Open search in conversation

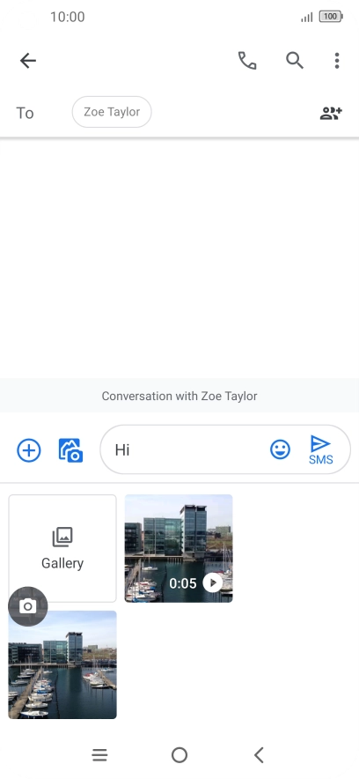coord(295,61)
